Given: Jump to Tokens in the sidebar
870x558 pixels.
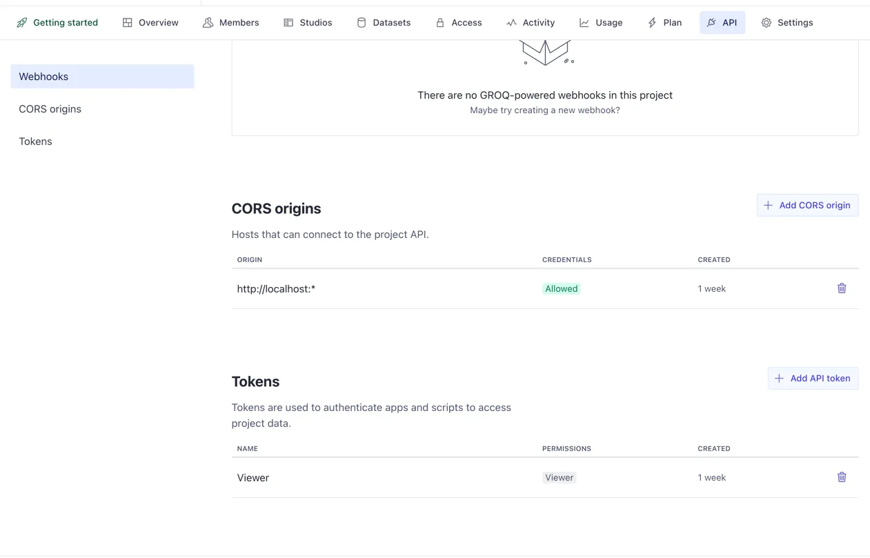Looking at the screenshot, I should pos(36,141).
